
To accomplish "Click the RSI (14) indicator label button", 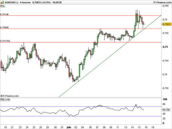I will coord(5,100).
